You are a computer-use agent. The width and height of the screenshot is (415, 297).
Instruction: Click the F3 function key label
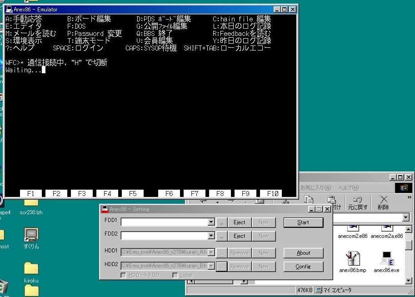click(x=82, y=193)
